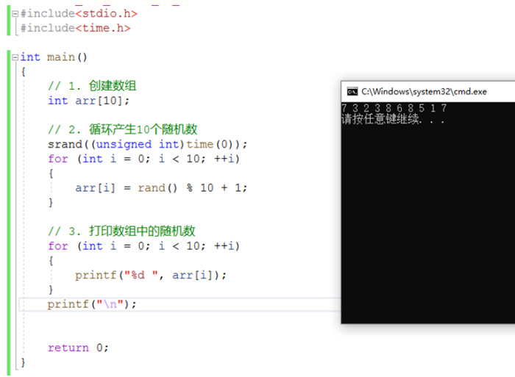515x377 pixels.
Task: Click the comment "// 3. 打印数组中的随机数"
Action: [121, 231]
